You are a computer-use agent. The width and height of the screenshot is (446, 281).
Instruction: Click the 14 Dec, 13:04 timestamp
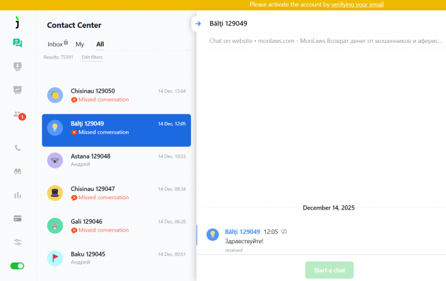coord(172,91)
